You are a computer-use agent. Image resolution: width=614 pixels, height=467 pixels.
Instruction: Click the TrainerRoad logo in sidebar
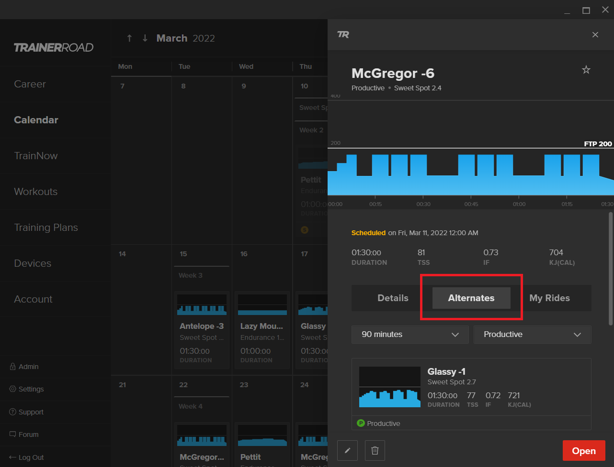[54, 47]
